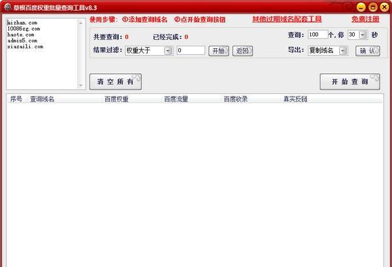Click the 开始查询 button
392x267 pixels.
[350, 82]
